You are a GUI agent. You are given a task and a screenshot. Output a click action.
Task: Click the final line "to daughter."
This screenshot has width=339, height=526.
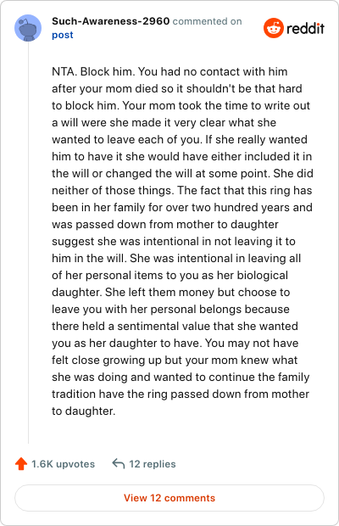pyautogui.click(x=83, y=411)
